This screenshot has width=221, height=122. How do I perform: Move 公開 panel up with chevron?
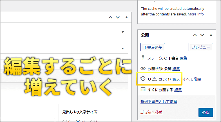pos(195,35)
